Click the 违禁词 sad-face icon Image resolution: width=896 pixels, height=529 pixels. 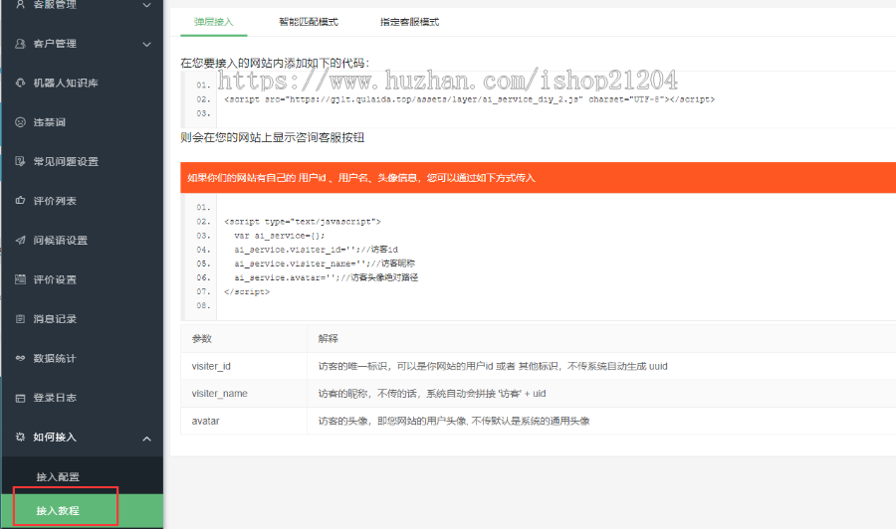pyautogui.click(x=20, y=122)
